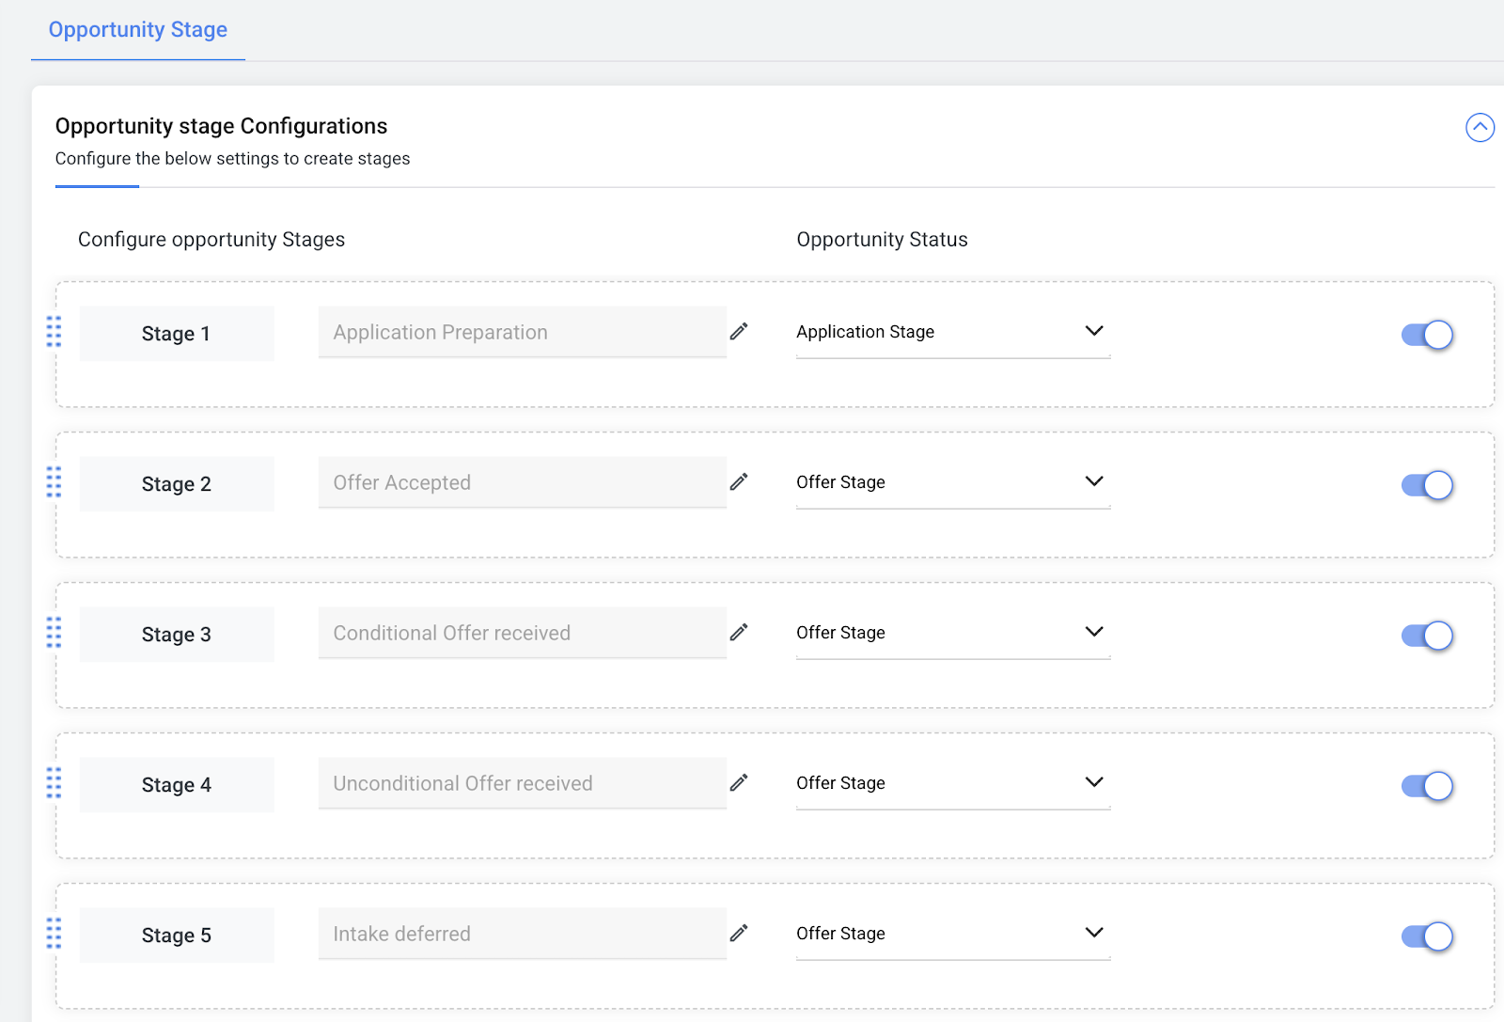Edit the Offer Accepted stage name
The height and width of the screenshot is (1022, 1504).
(x=739, y=482)
